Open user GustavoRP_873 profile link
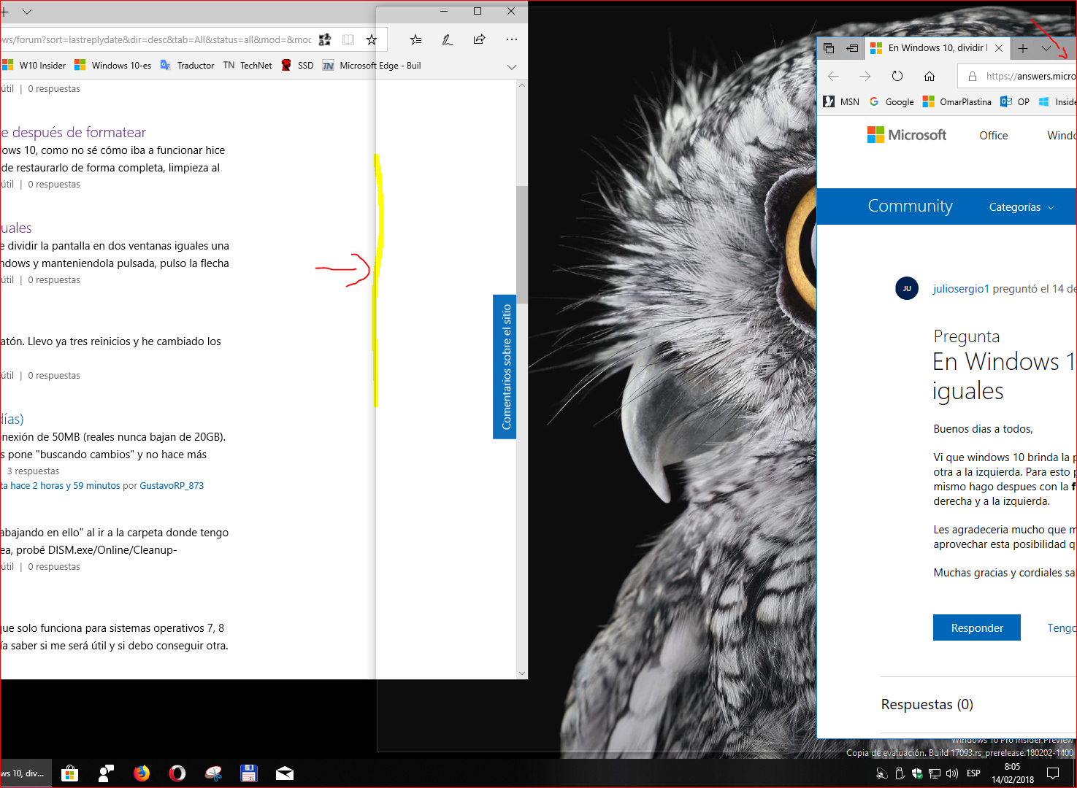The image size is (1077, 788). pyautogui.click(x=172, y=485)
